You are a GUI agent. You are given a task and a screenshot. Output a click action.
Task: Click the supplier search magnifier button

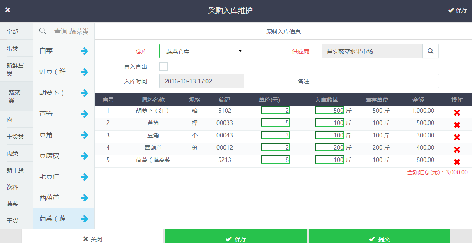click(431, 51)
